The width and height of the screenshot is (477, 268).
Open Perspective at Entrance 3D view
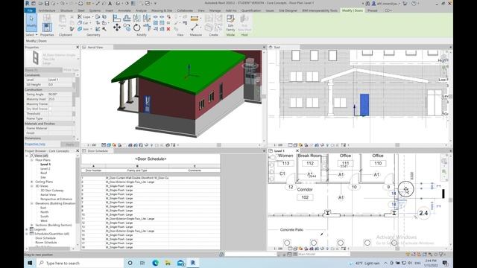tap(57, 199)
